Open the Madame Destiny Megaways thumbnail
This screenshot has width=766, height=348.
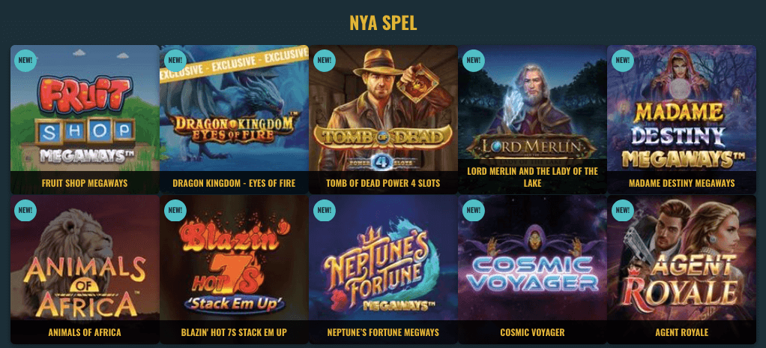(x=681, y=119)
